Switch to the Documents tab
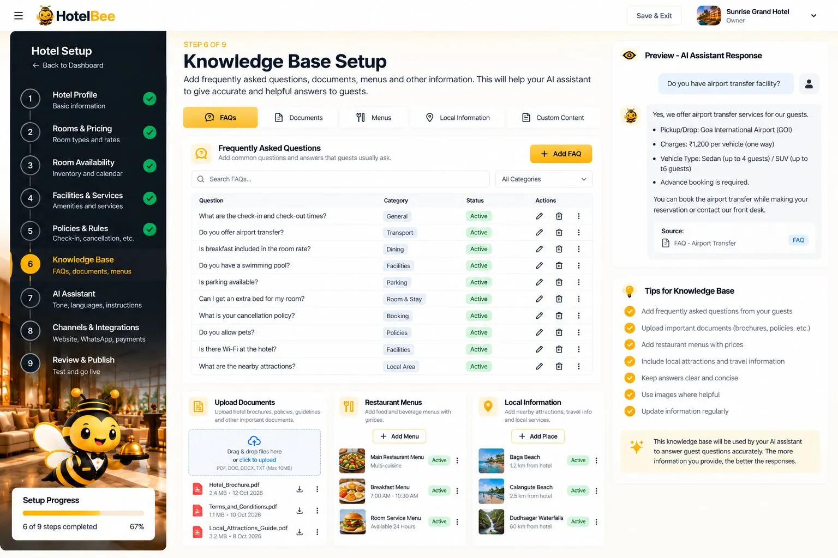 pos(298,118)
